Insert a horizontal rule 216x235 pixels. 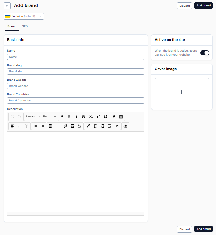click(58, 126)
